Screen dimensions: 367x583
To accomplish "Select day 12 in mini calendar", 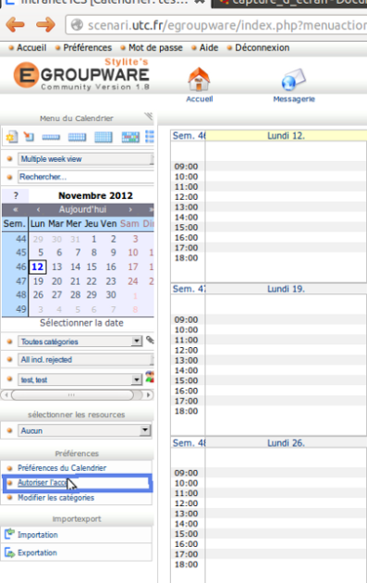I will 38,267.
